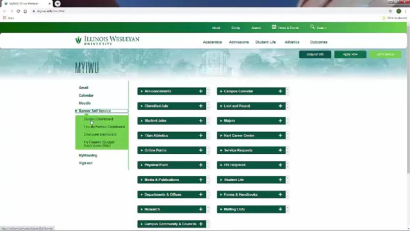The width and height of the screenshot is (410, 231).
Task: Click the plus icon on Majors panel
Action: tap(281, 121)
